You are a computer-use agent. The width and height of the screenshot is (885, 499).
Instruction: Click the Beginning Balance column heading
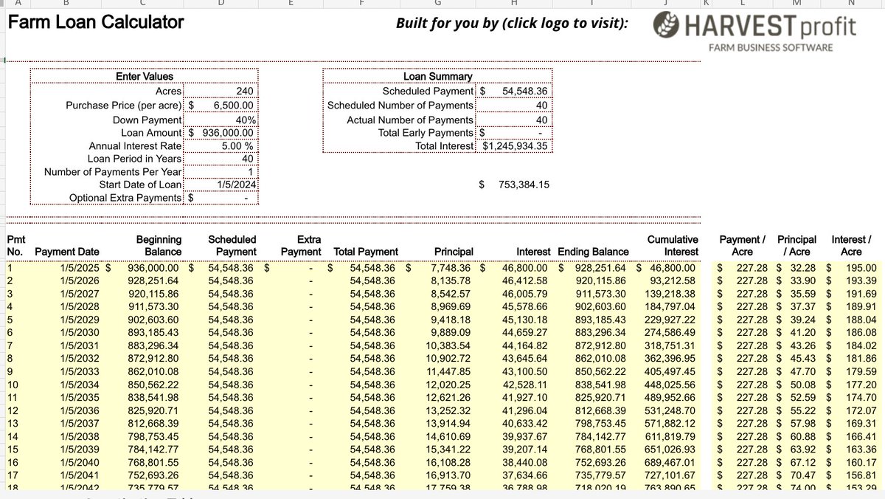(x=158, y=245)
